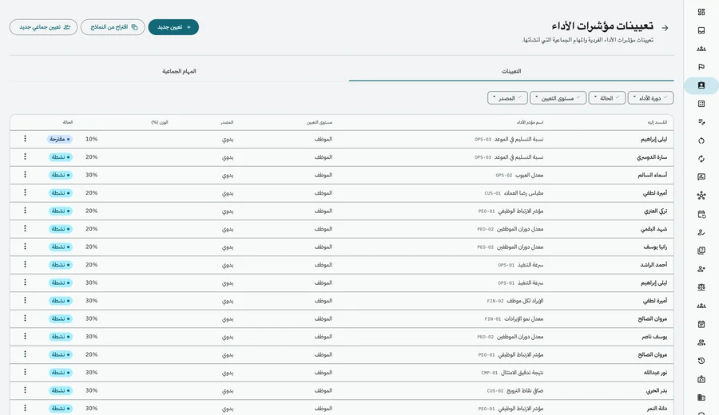
Task: Open the flag icon in the sidebar
Action: [701, 67]
